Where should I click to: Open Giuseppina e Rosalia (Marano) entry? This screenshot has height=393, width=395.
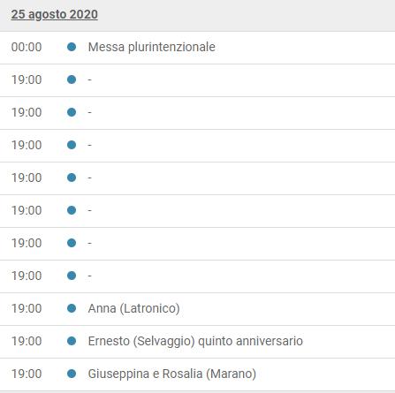pos(172,374)
